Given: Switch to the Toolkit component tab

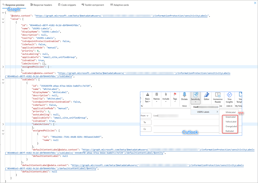Looking at the screenshot, I should coord(93,5).
